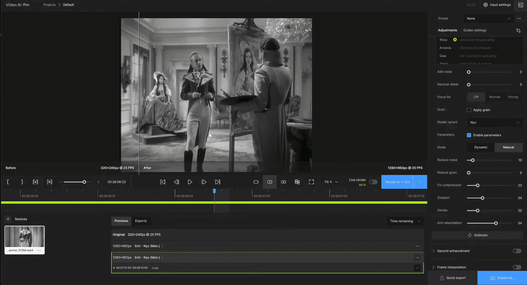This screenshot has height=285, width=527.
Task: Jump to the first frame
Action: pos(163,182)
